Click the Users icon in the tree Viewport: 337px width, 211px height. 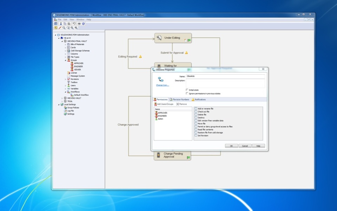pyautogui.click(x=68, y=85)
